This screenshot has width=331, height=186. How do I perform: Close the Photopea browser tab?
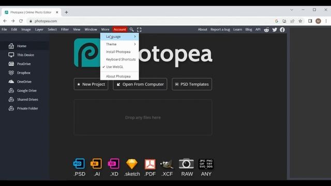(x=57, y=12)
